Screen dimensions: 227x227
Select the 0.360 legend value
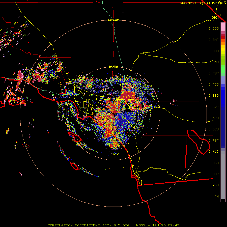(214, 163)
